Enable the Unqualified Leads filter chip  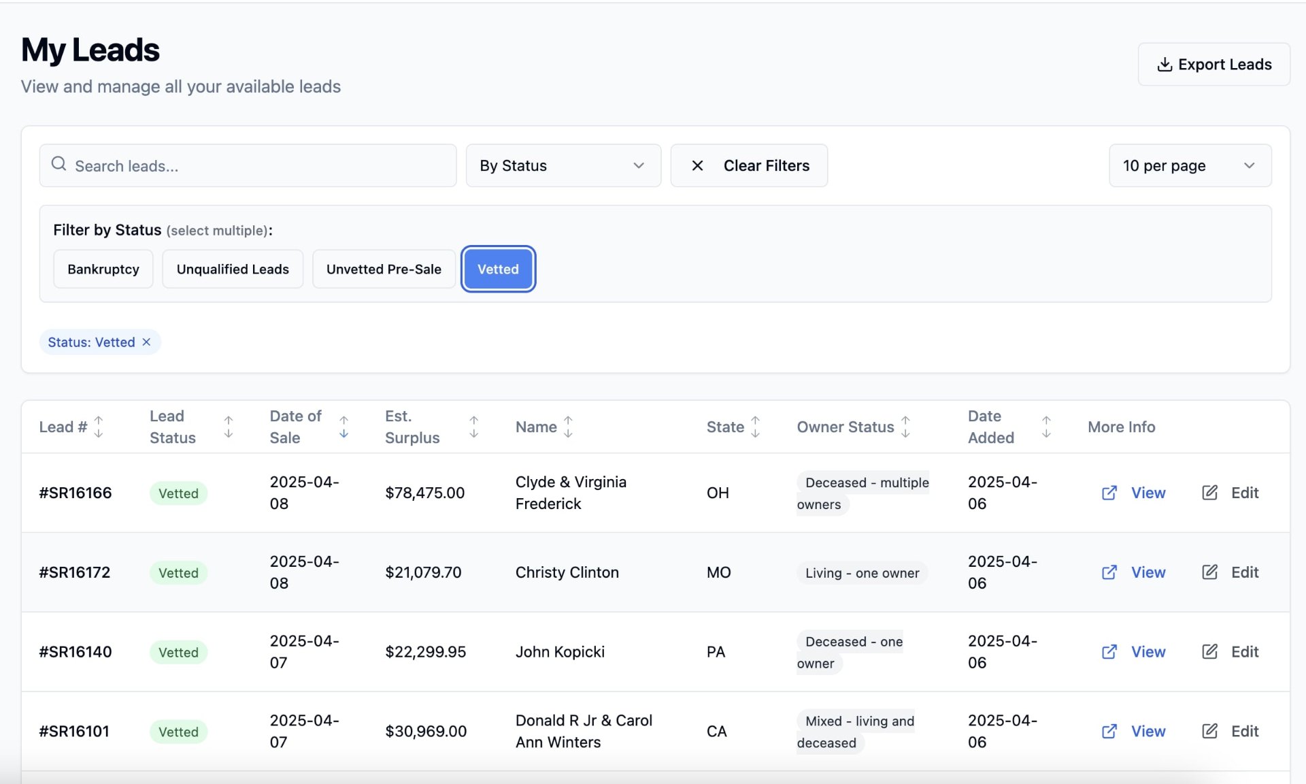[x=233, y=269]
